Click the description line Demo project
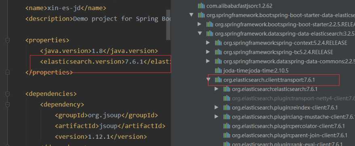Viewport: 355px width, 146px height. pyautogui.click(x=98, y=19)
